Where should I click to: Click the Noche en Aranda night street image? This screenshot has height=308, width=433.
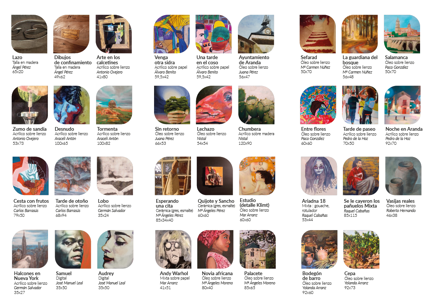pos(403,105)
